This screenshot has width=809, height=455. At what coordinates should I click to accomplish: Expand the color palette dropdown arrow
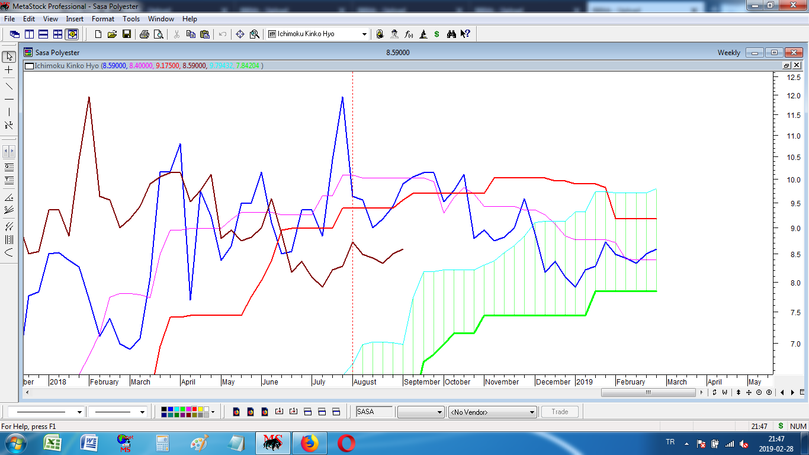click(213, 412)
